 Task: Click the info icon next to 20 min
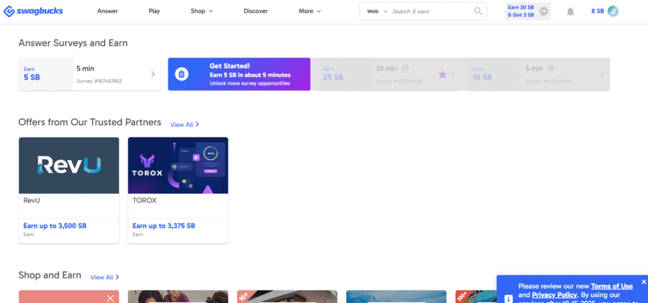[x=405, y=68]
